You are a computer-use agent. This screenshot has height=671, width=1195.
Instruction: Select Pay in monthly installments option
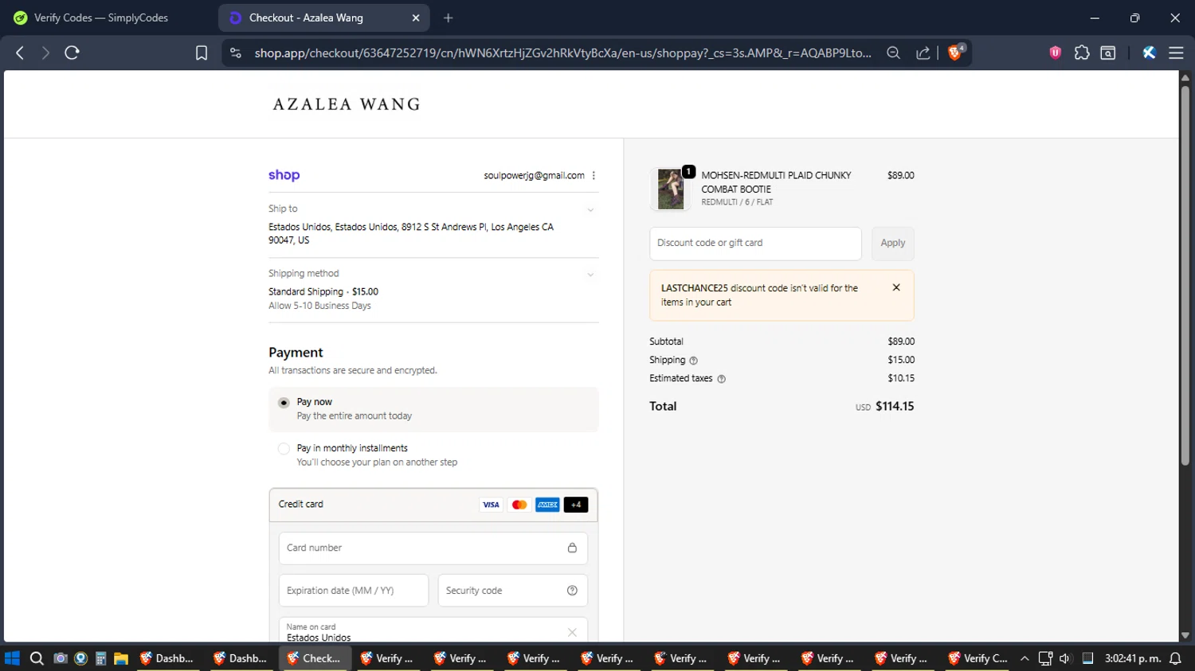pos(284,449)
